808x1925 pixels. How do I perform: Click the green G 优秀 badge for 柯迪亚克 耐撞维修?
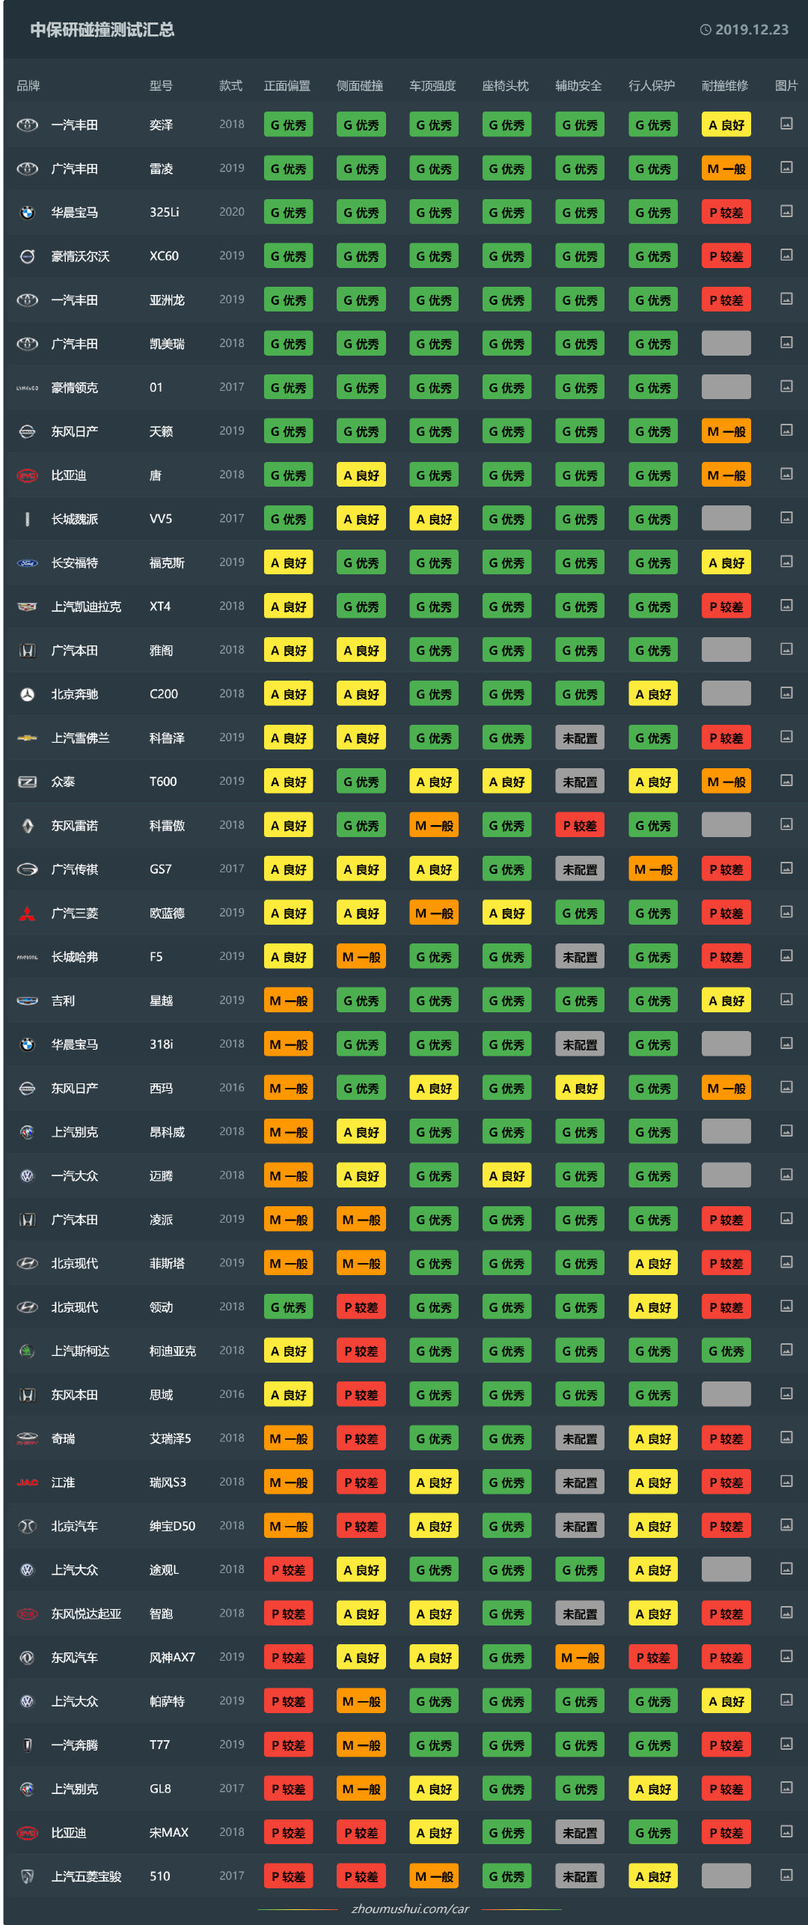pos(726,1351)
